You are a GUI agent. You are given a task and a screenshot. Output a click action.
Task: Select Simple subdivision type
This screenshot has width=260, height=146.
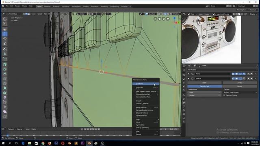(x=240, y=86)
